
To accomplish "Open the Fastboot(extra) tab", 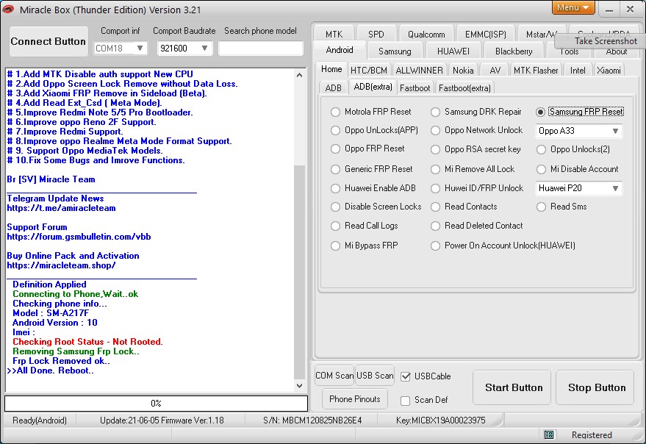I will tap(464, 88).
